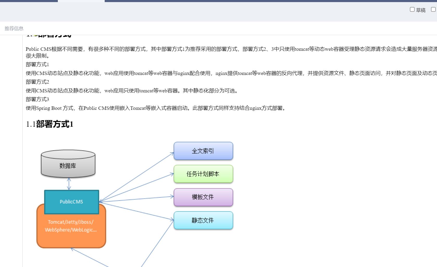
Task: Click the blue 全文索引 box
Action: pyautogui.click(x=203, y=151)
